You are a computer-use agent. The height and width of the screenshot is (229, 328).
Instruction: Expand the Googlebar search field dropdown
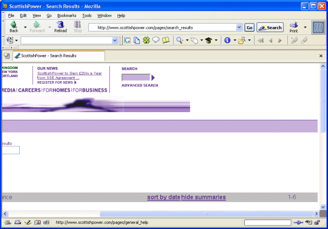tap(115, 41)
